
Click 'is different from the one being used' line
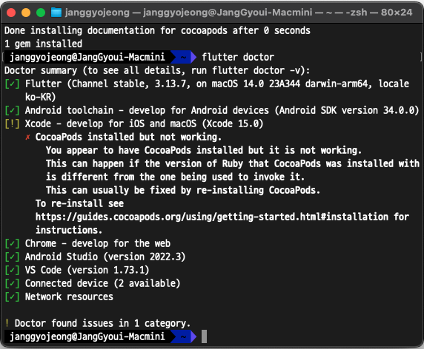coord(175,177)
